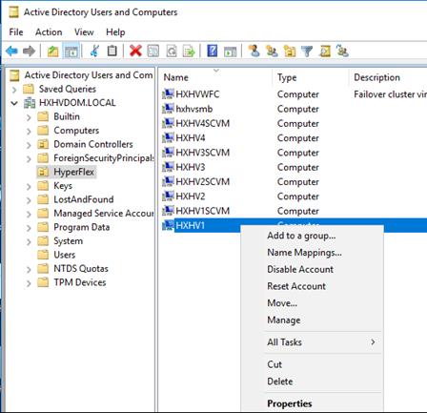Click the Back arrow toolbar icon

pyautogui.click(x=12, y=51)
